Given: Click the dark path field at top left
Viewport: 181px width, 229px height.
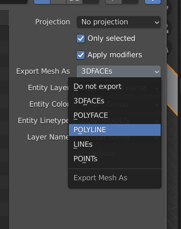Looking at the screenshot, I should [x=14, y=2].
